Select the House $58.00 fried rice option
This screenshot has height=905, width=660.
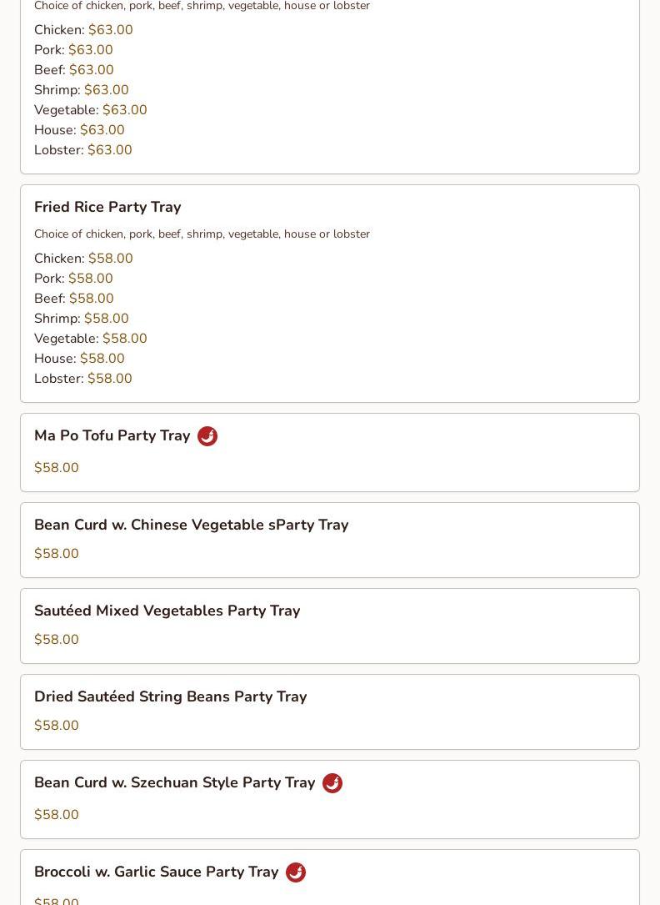tap(79, 359)
